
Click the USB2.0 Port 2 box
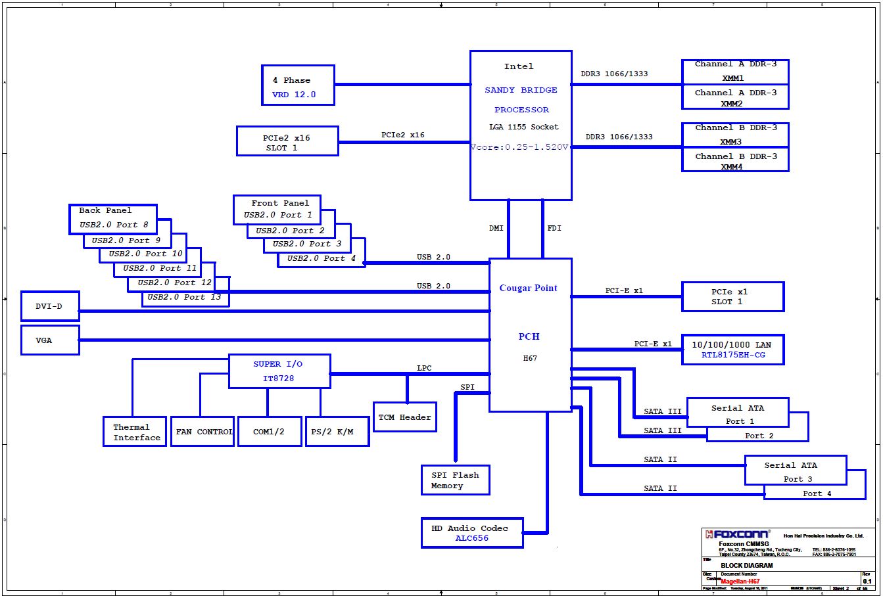290,231
